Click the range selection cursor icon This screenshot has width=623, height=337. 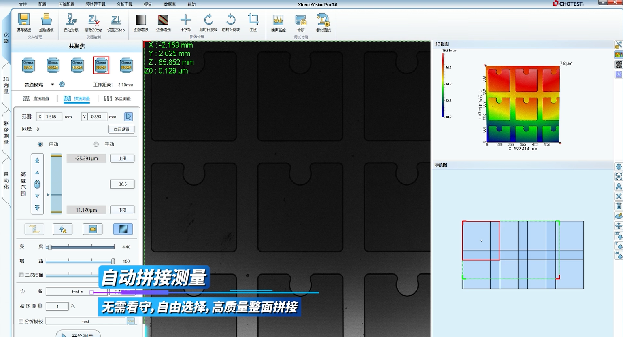coord(128,117)
